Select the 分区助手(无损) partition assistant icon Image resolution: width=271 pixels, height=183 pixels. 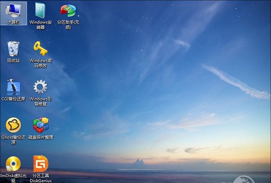tap(68, 10)
